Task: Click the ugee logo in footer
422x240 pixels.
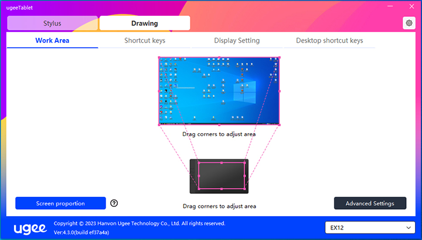Action: [30, 227]
